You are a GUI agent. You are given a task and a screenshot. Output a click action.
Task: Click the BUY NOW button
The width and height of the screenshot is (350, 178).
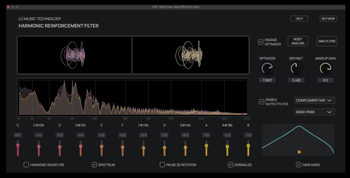(x=328, y=19)
